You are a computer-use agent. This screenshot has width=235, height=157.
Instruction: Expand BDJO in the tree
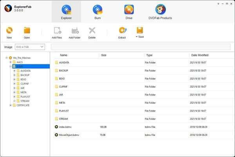pos(14,79)
